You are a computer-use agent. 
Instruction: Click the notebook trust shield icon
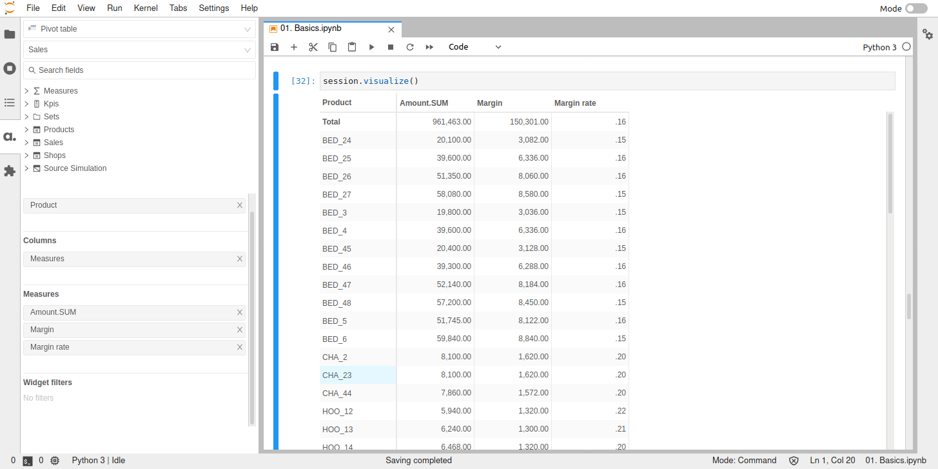794,461
